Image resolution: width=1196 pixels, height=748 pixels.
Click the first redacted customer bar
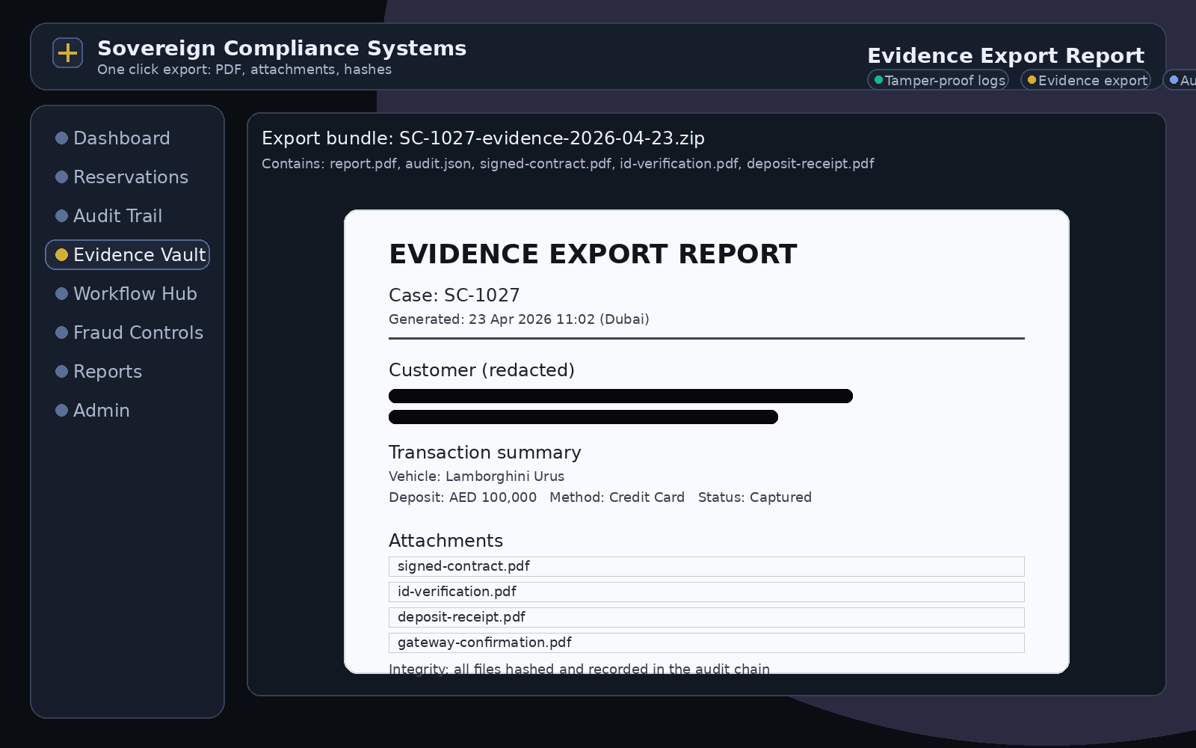pos(620,396)
